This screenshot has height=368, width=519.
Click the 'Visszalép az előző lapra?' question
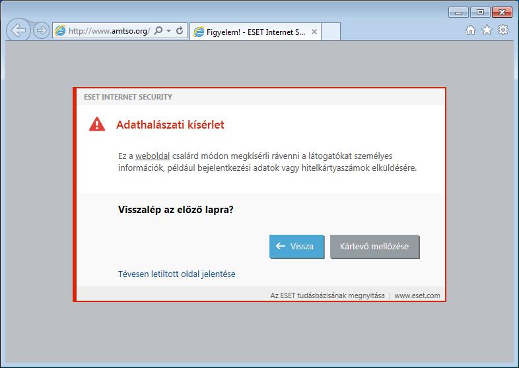(x=176, y=210)
